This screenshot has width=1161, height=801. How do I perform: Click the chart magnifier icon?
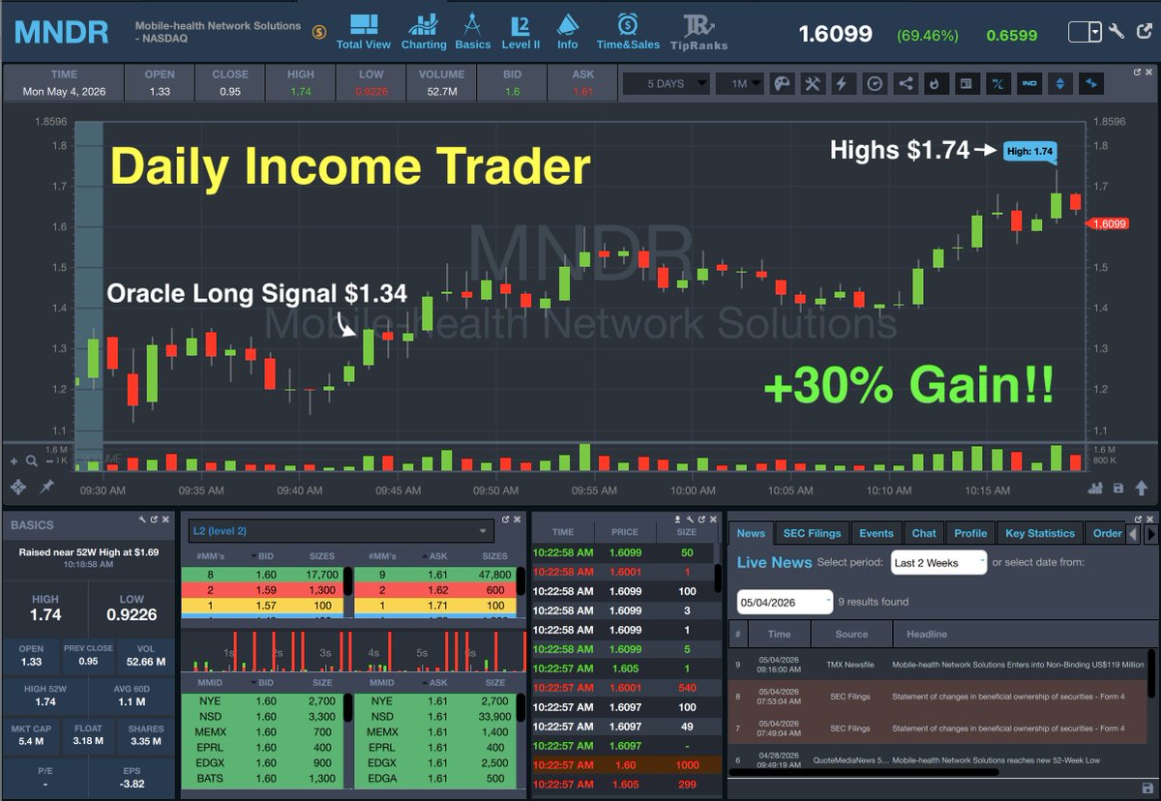[32, 461]
